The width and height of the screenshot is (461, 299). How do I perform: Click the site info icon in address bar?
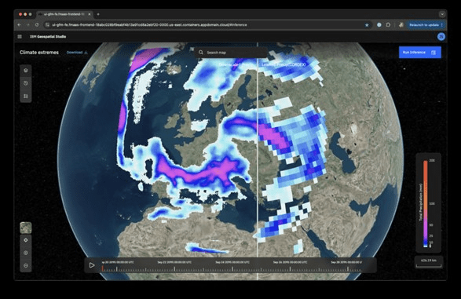pyautogui.click(x=47, y=25)
